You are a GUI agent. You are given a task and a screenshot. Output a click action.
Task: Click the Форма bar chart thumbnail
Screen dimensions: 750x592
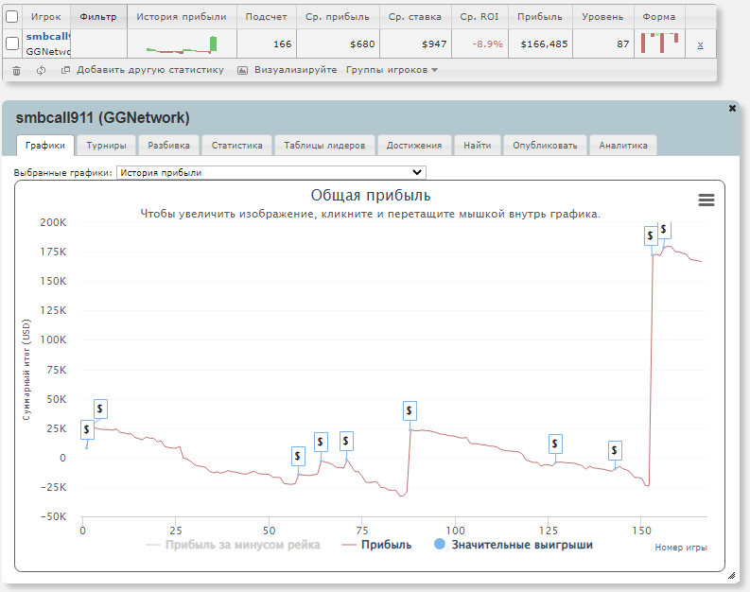[x=659, y=44]
